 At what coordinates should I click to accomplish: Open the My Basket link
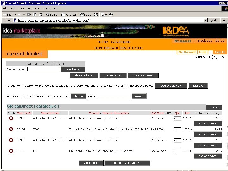183,41
